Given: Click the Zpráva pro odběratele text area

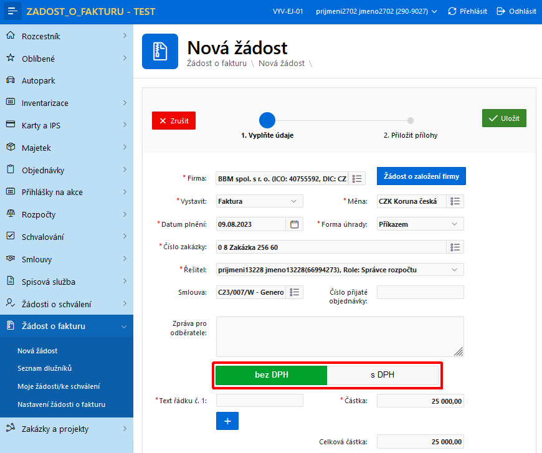Looking at the screenshot, I should tap(340, 337).
